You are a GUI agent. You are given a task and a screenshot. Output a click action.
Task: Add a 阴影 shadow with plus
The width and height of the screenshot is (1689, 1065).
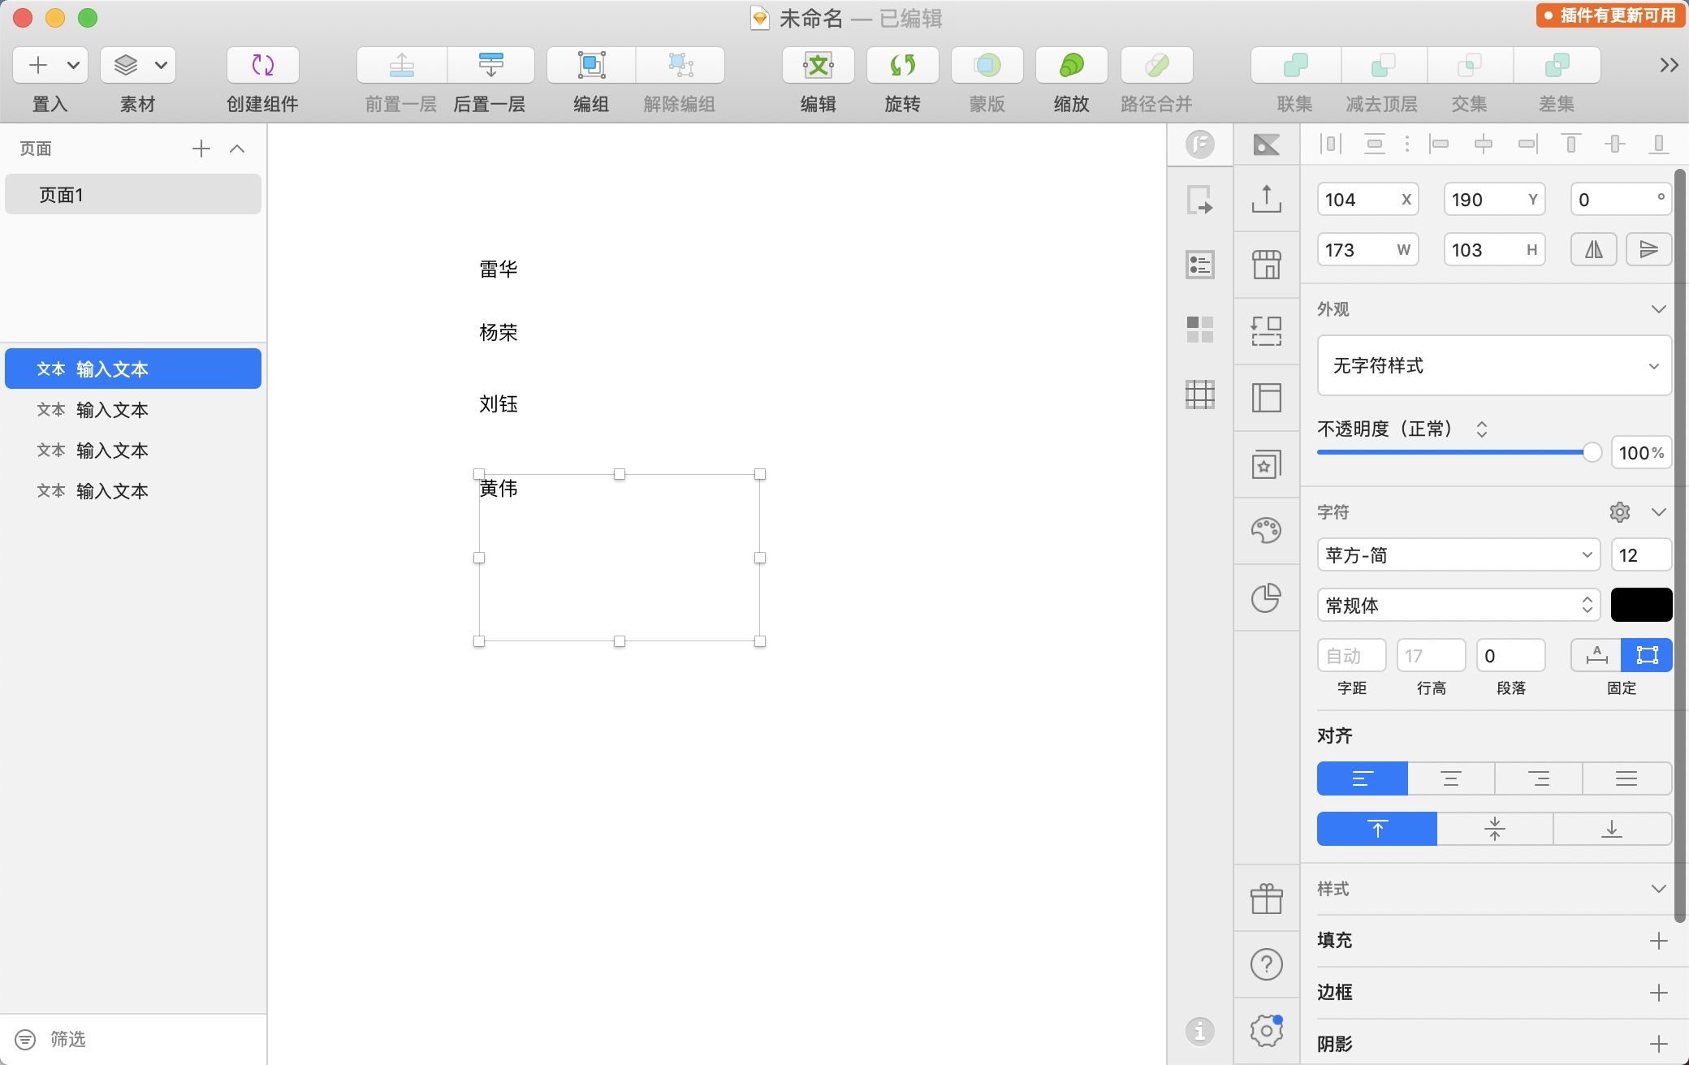tap(1659, 1044)
